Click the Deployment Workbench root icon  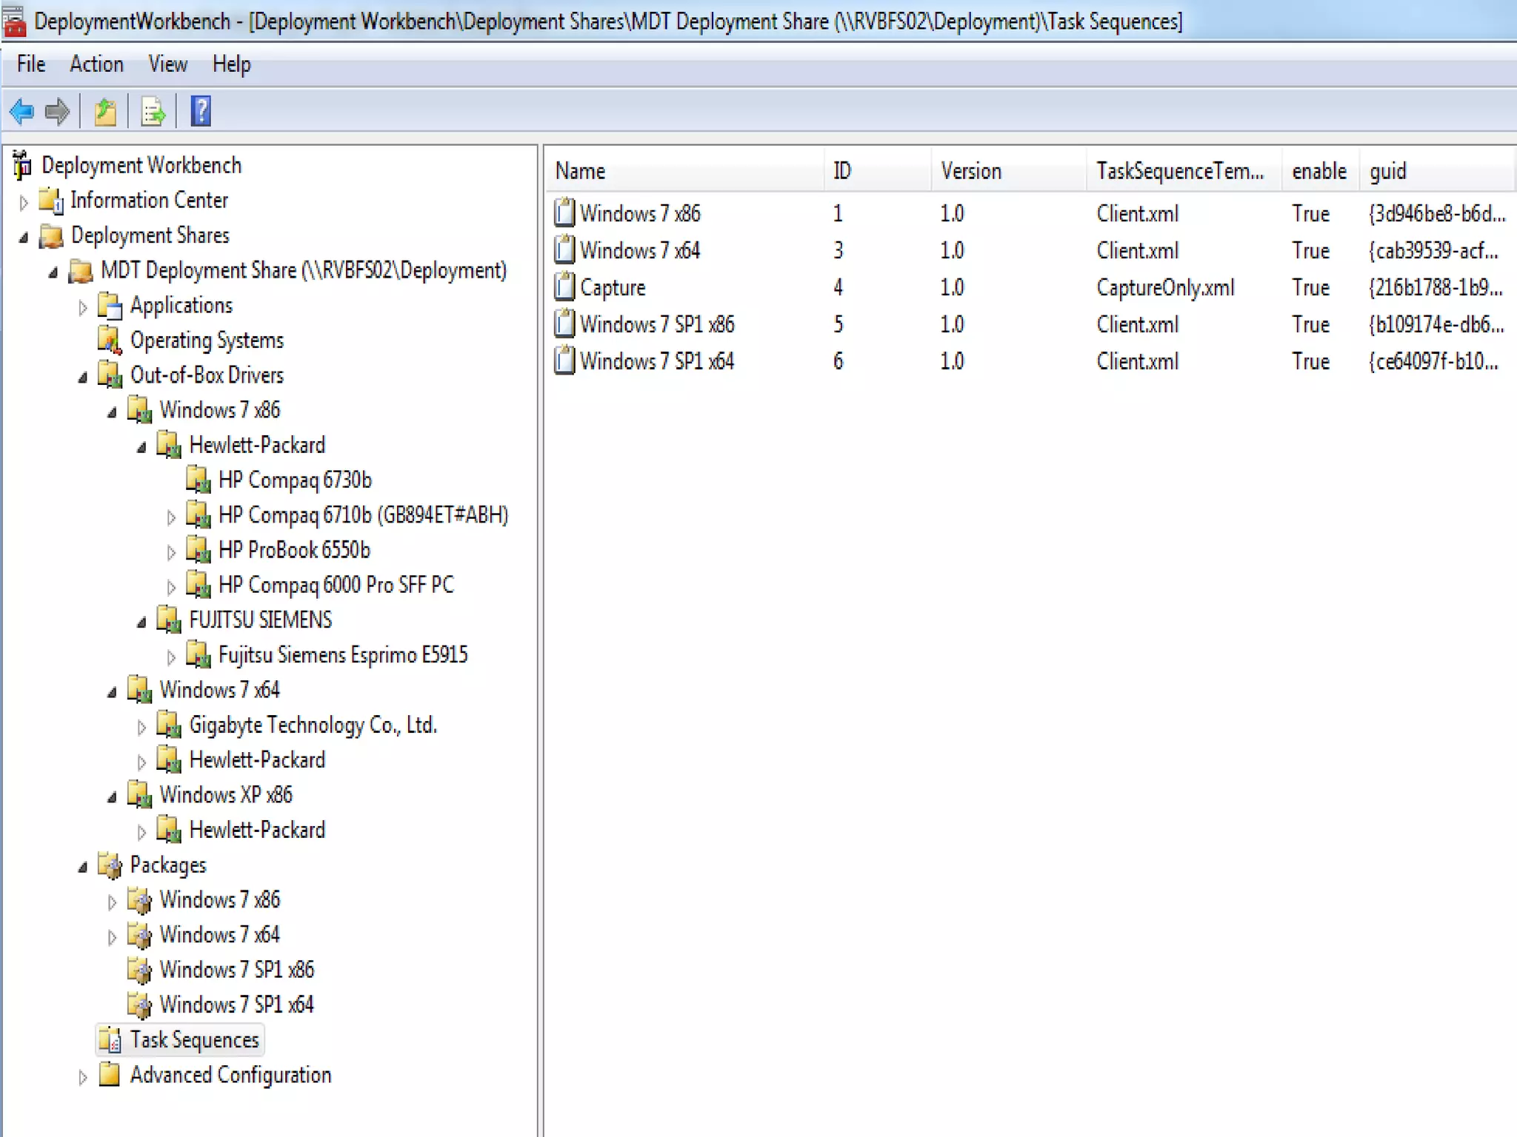click(22, 165)
